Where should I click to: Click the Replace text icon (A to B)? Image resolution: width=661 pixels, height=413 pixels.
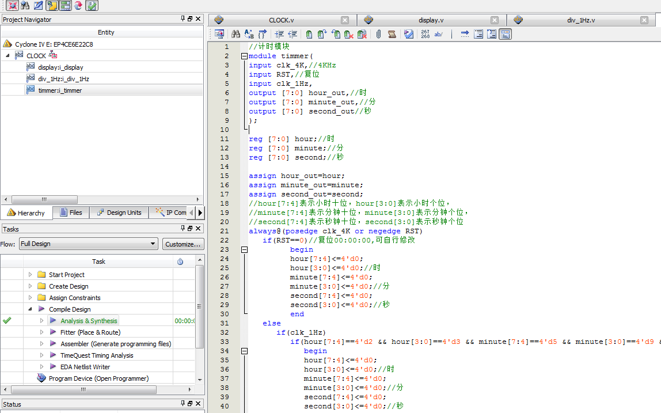click(x=249, y=34)
